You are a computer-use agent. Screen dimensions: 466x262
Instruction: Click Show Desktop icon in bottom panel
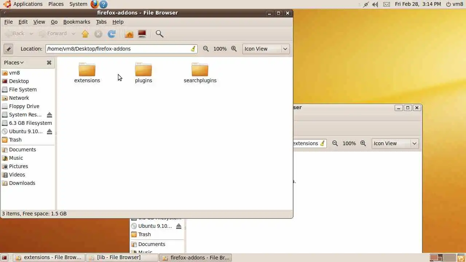tap(4, 258)
